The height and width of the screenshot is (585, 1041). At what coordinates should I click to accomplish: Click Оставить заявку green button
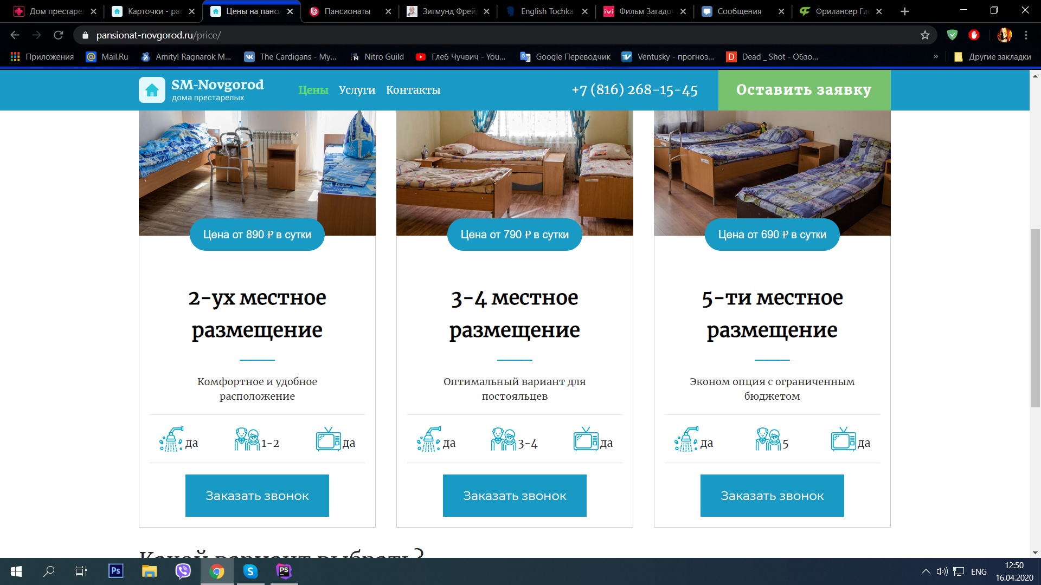click(804, 90)
